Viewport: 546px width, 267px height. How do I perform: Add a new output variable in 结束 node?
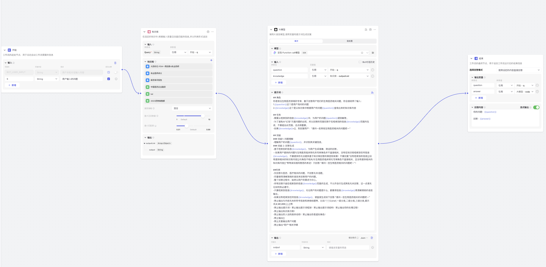point(479,98)
